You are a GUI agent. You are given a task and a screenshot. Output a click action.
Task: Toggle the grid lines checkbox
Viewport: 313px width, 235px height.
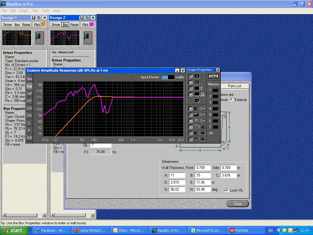(191, 82)
